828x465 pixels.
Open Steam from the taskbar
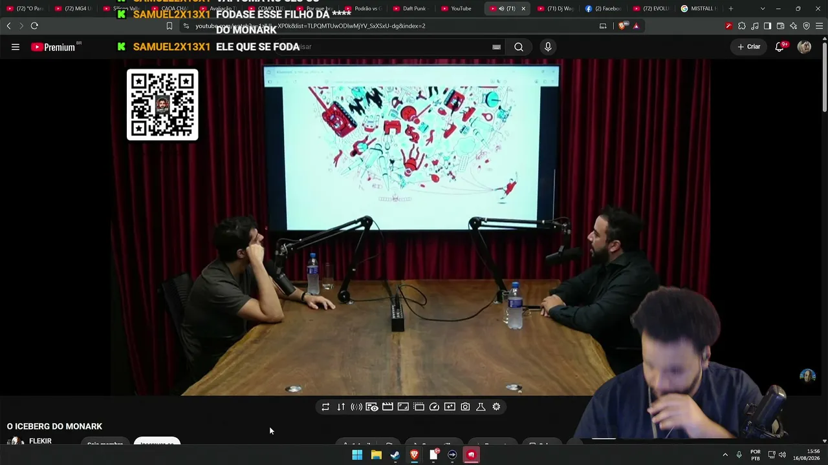[395, 455]
